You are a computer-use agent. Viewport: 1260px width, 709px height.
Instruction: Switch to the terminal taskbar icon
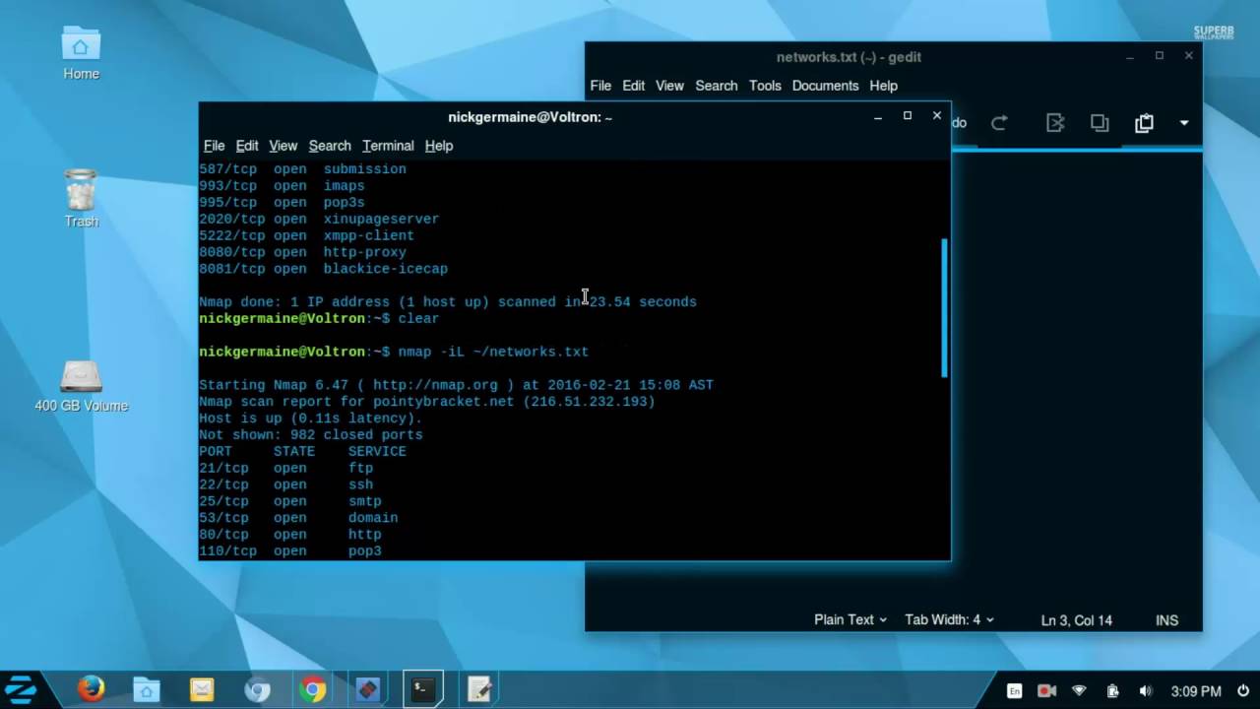coord(423,689)
